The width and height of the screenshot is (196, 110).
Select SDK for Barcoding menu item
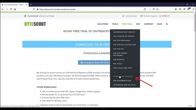[122, 41]
